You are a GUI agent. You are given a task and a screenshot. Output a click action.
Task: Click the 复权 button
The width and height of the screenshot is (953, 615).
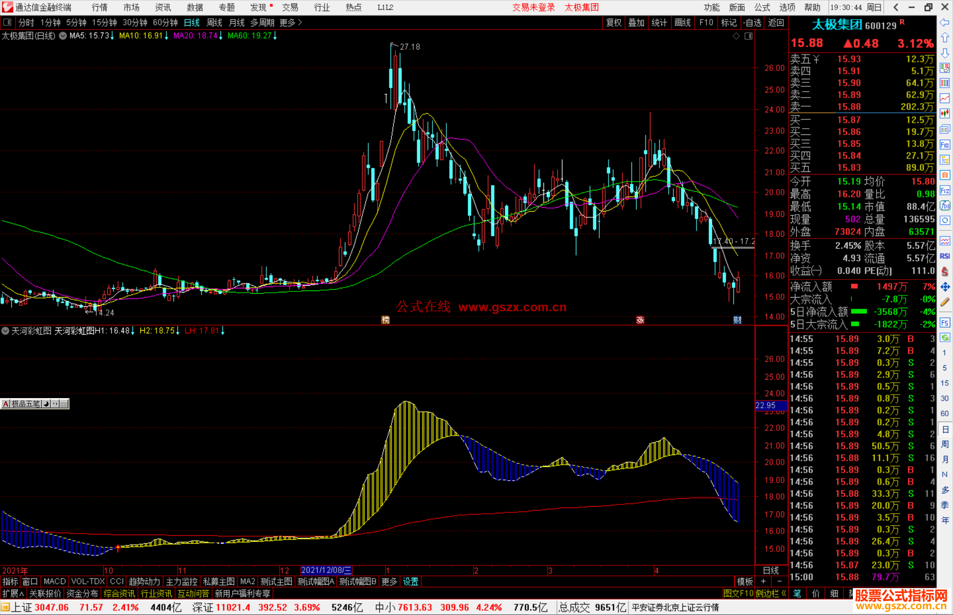(x=614, y=22)
